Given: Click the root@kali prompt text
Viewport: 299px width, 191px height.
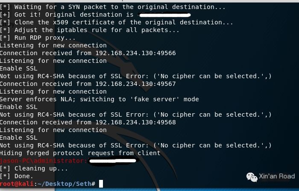Looking at the screenshot, I should point(17,184).
